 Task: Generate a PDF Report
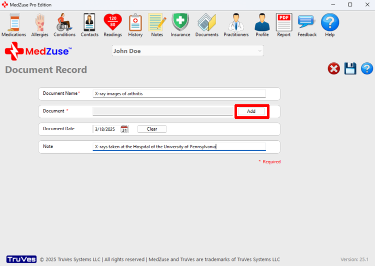point(283,25)
